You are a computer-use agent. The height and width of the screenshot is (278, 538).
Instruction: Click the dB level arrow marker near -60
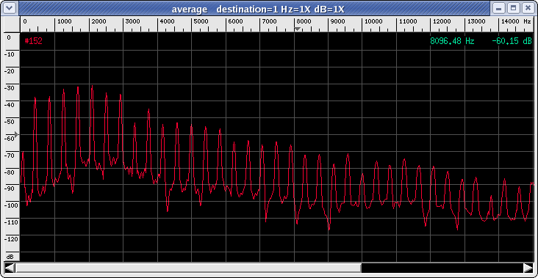tap(16, 135)
